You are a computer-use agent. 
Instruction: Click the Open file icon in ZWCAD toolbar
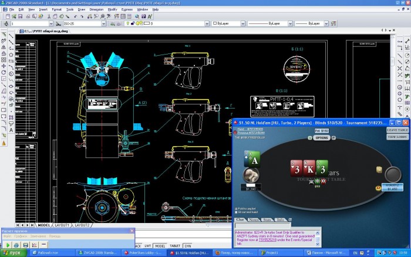coord(14,16)
